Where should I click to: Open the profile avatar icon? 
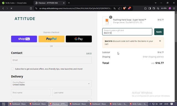[170, 8]
